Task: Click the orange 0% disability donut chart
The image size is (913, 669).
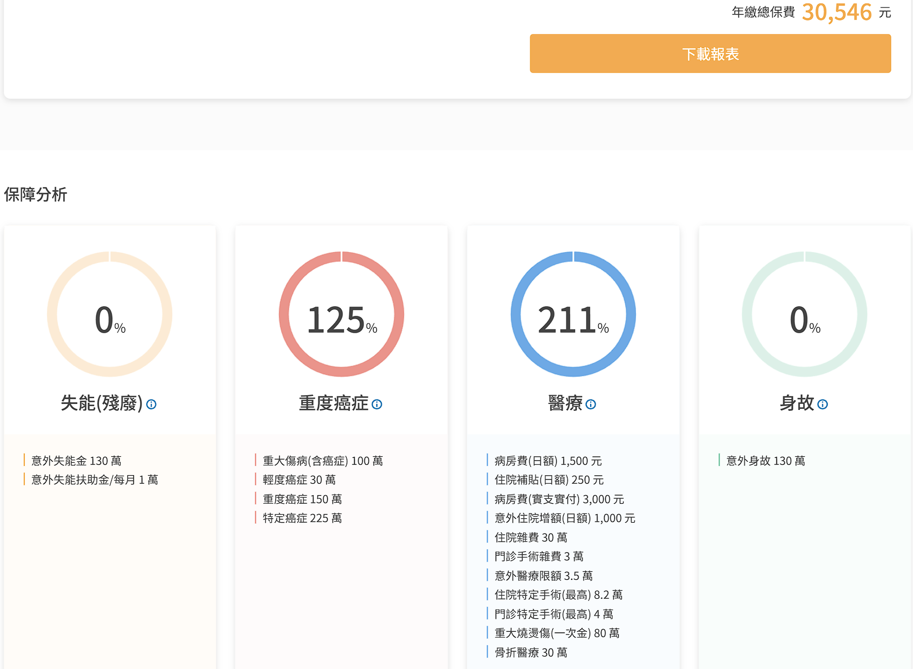Action: pyautogui.click(x=110, y=314)
